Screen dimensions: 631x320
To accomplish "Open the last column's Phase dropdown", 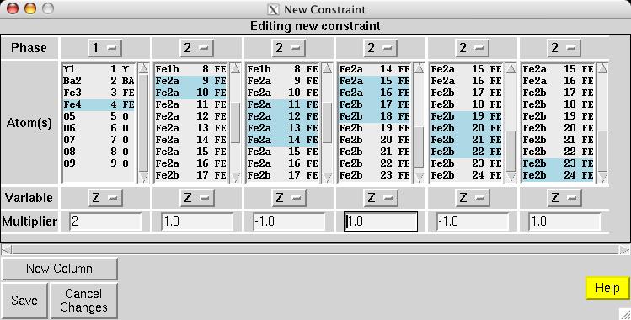I will [564, 48].
